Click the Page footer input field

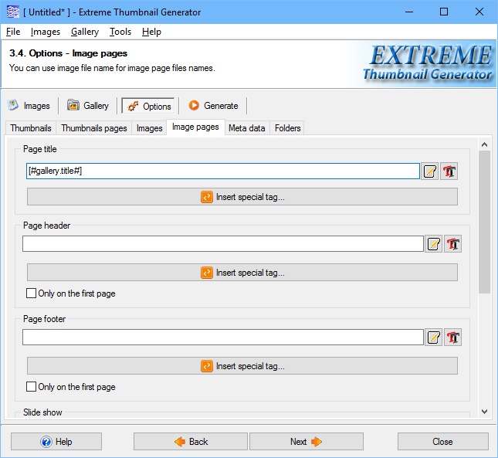[x=223, y=337]
